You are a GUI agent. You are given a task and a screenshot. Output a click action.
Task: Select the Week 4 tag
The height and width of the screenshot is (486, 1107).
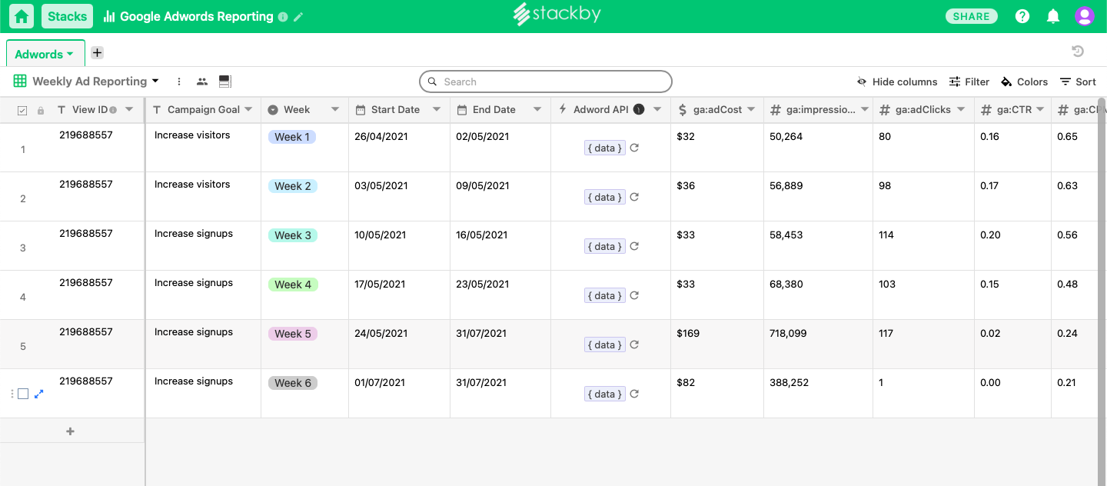coord(293,285)
